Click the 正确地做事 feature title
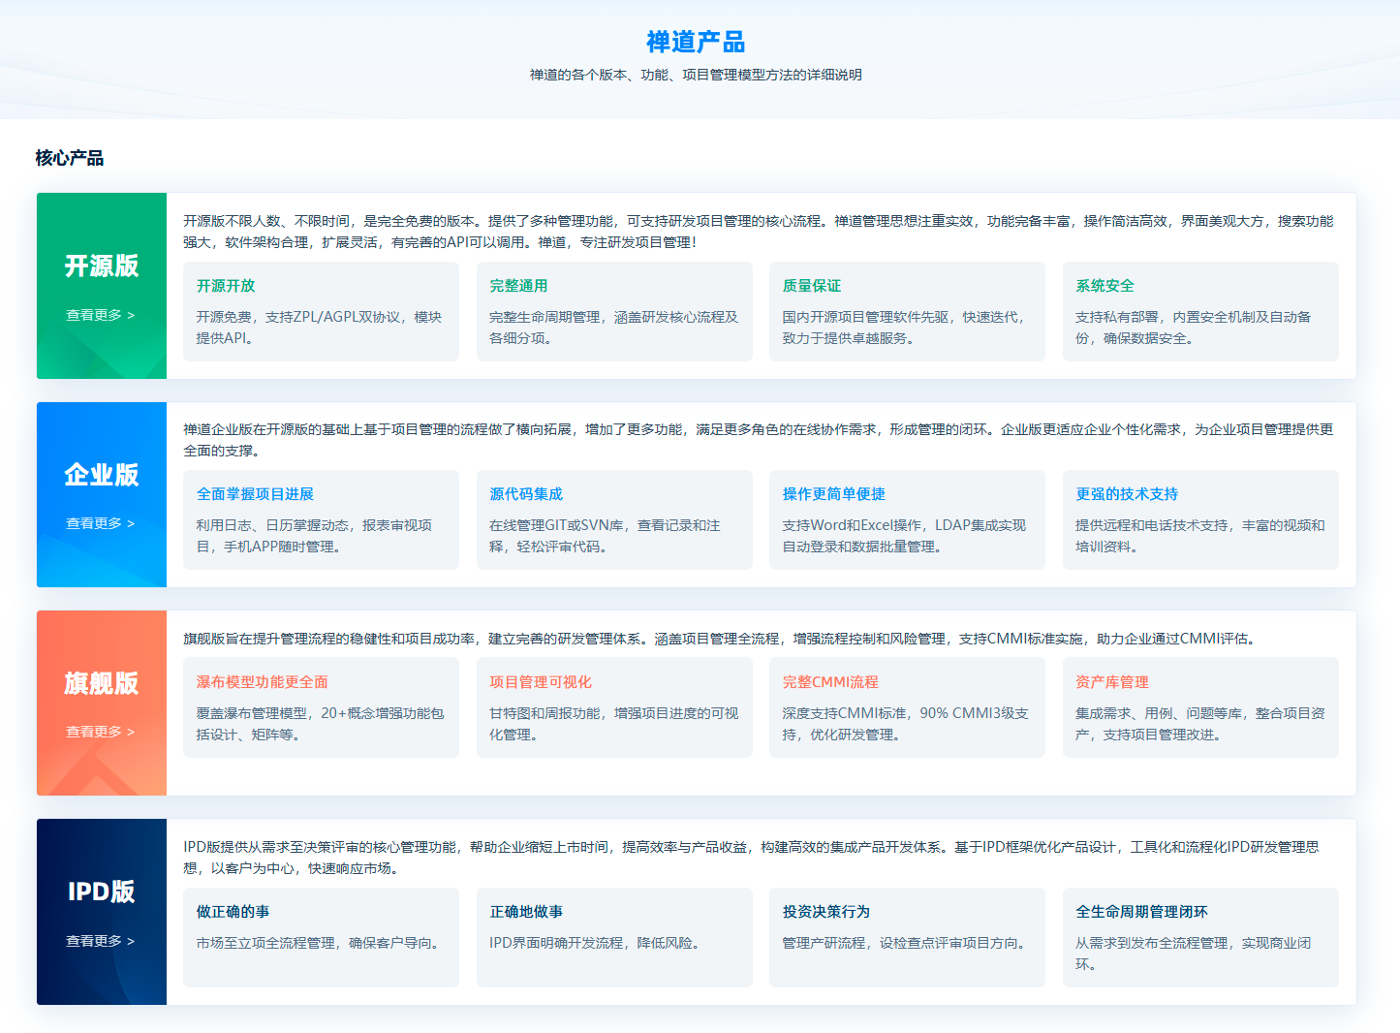Screen dimensions: 1400x1033 (526, 912)
